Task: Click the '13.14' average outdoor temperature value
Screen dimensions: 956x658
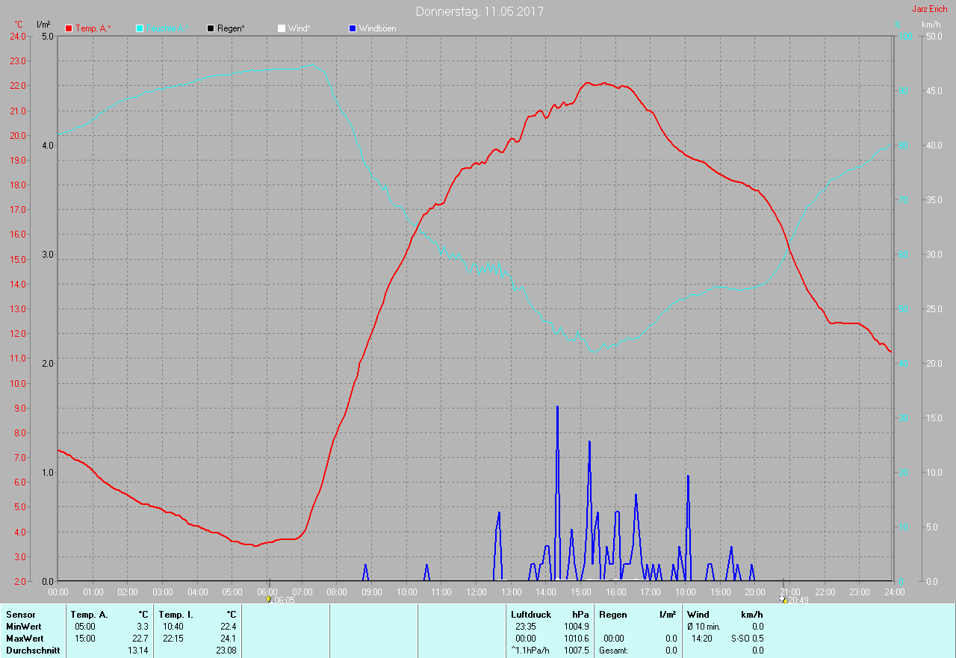Action: (138, 651)
